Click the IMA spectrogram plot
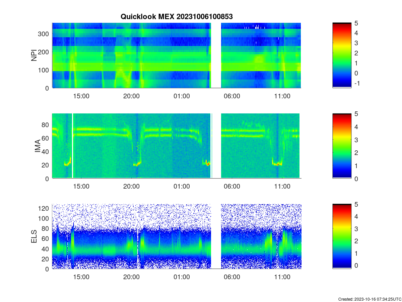402x302 pixels. tap(177, 146)
